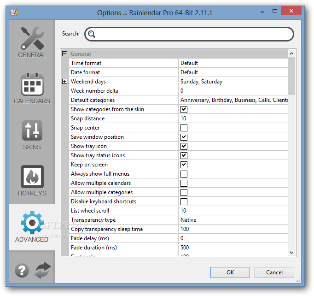Open the Time format value field
The height and width of the screenshot is (296, 314).
[233, 63]
